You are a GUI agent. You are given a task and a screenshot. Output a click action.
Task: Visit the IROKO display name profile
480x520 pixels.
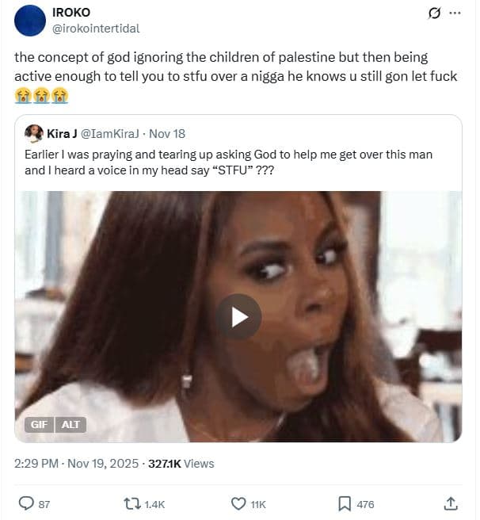[x=70, y=13]
